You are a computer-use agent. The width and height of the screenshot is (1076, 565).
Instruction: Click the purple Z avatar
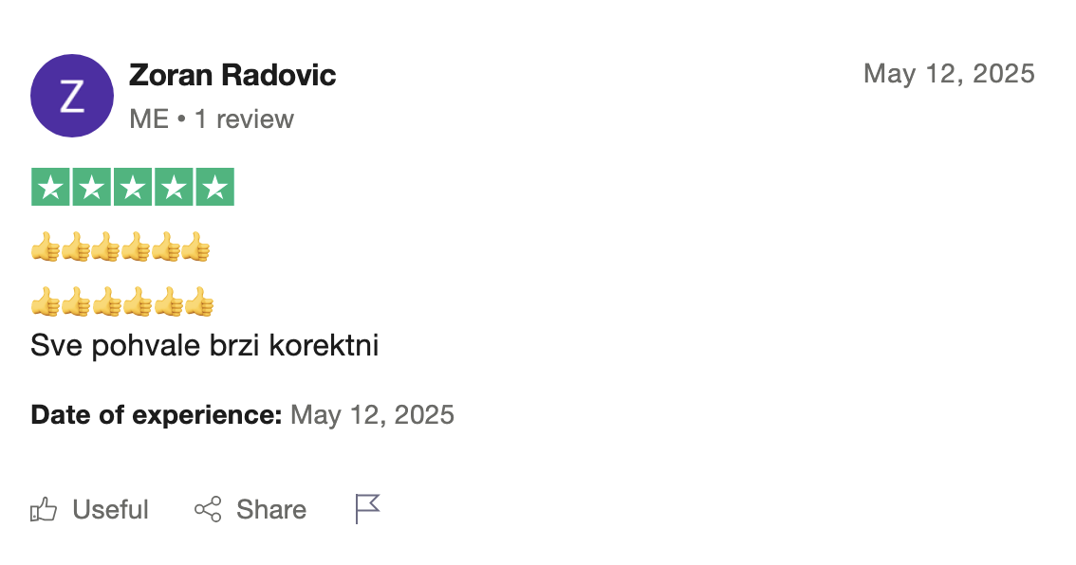(x=72, y=96)
